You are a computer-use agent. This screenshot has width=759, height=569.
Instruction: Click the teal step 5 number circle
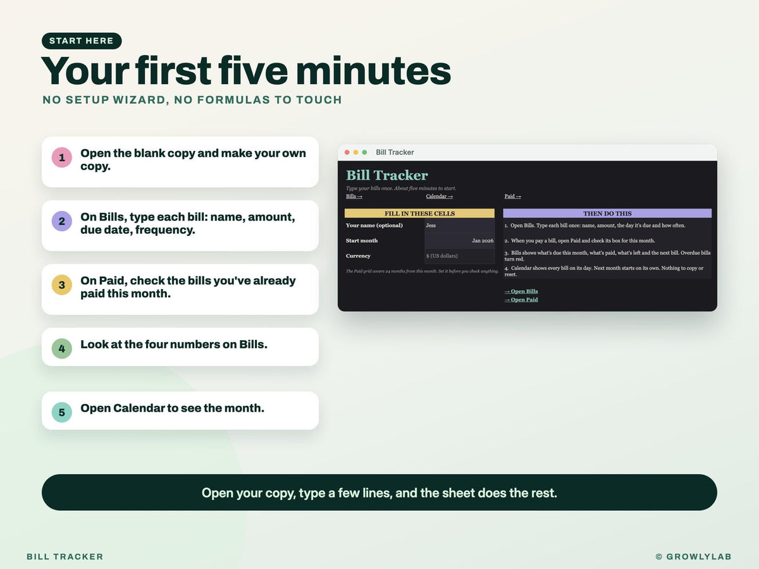[61, 412]
